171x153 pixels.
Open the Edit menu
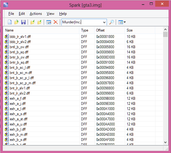(22, 14)
